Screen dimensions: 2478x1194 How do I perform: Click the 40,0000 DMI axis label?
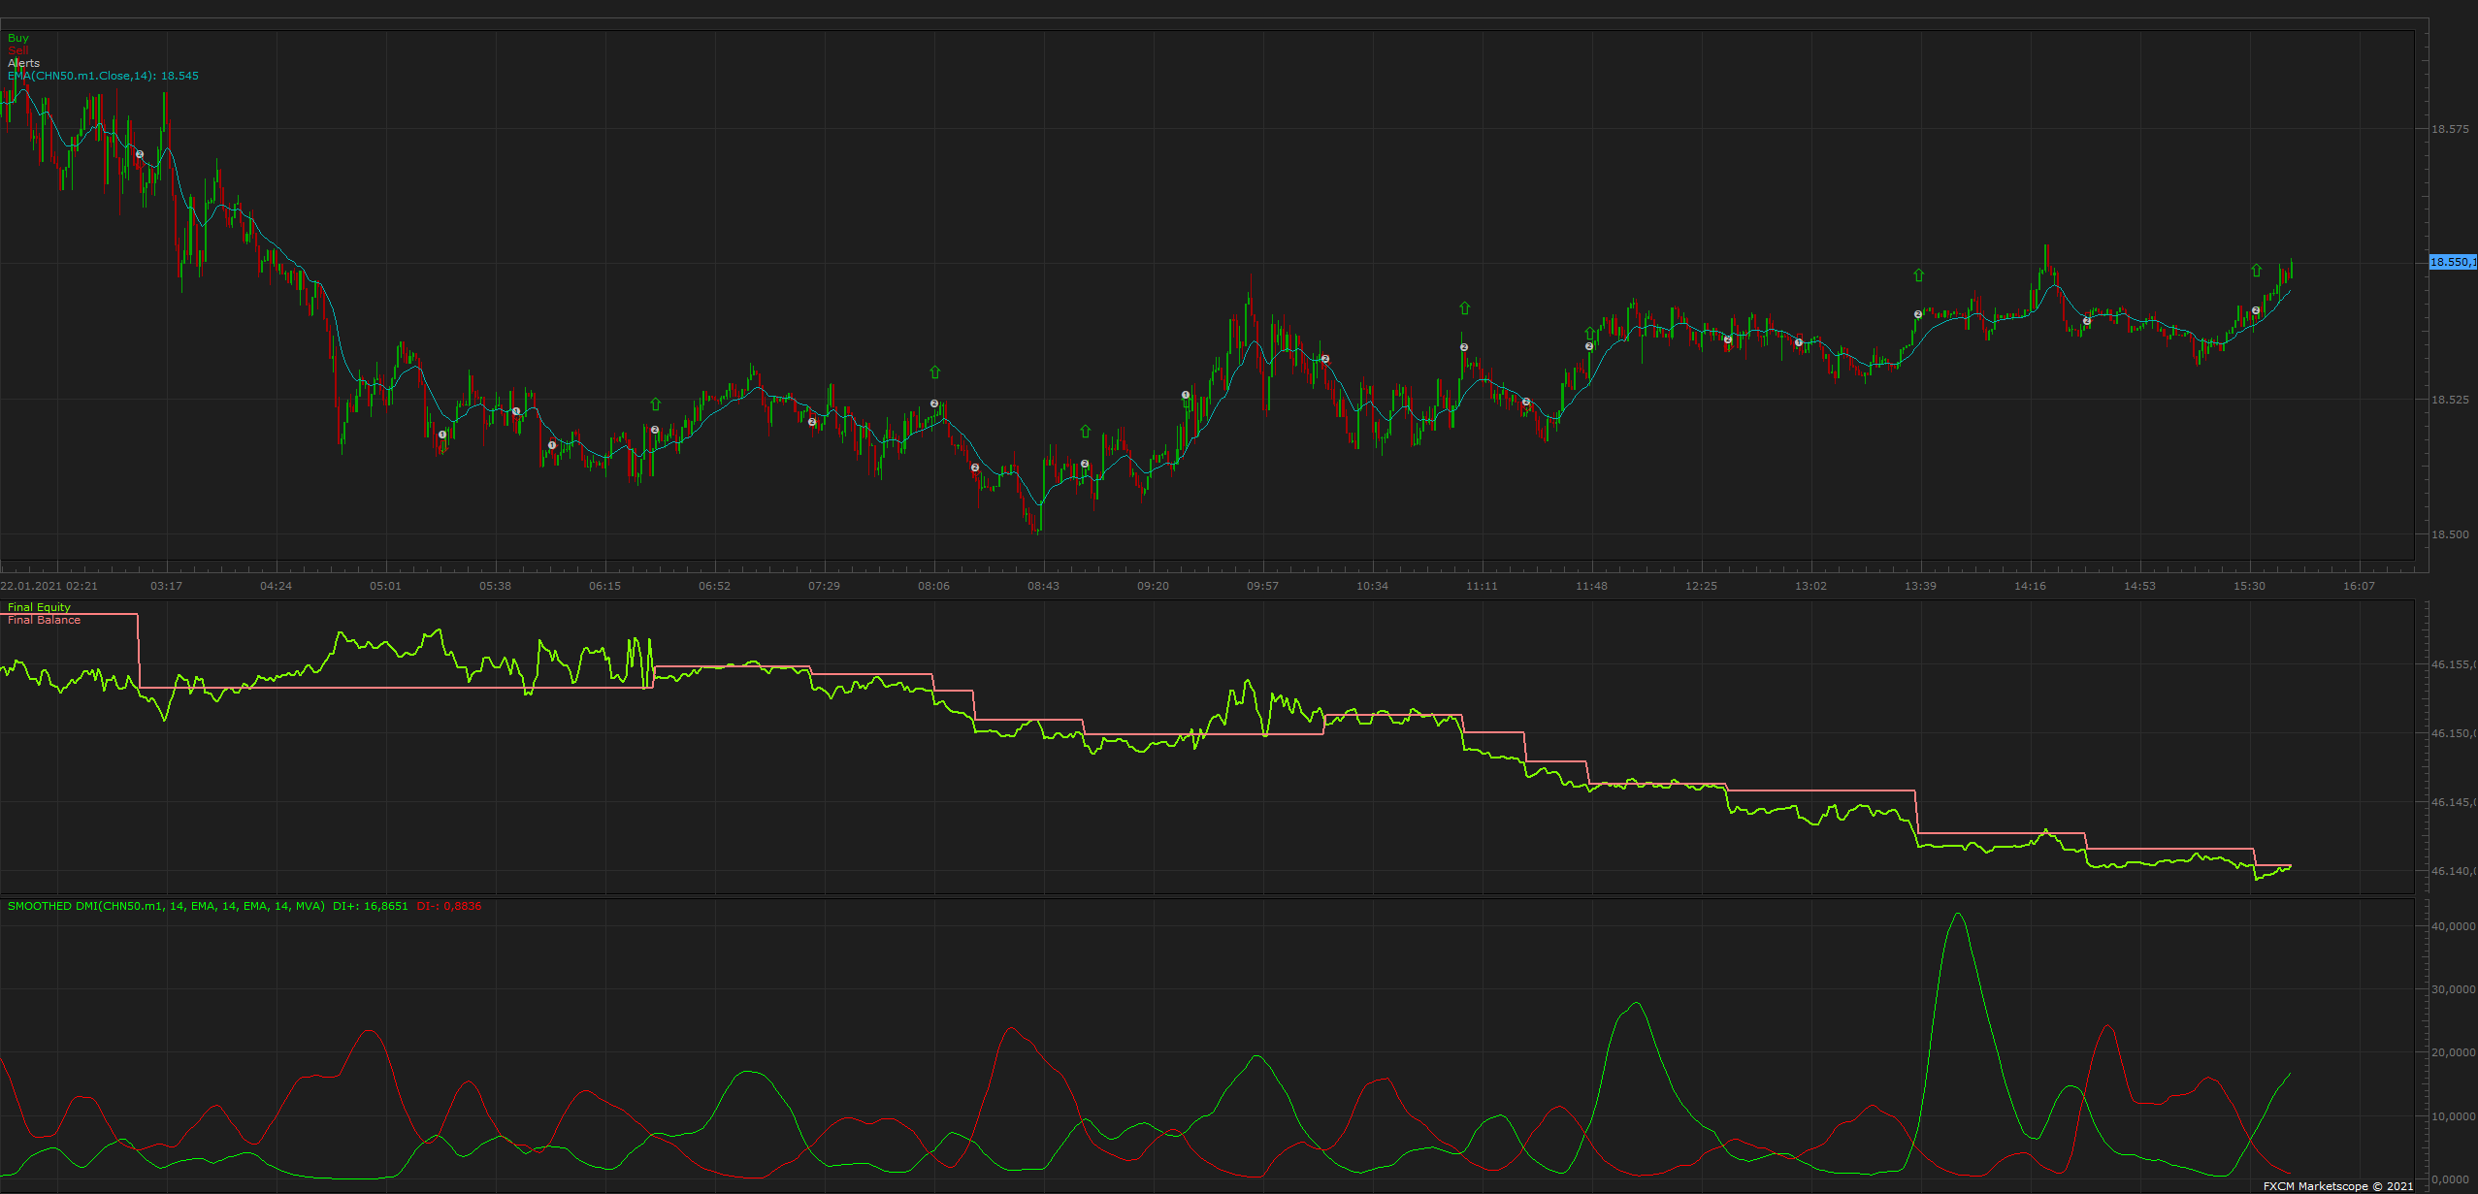tap(2454, 926)
